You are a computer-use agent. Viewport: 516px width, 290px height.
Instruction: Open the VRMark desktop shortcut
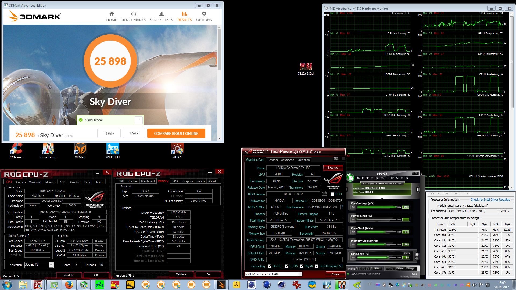(x=80, y=151)
